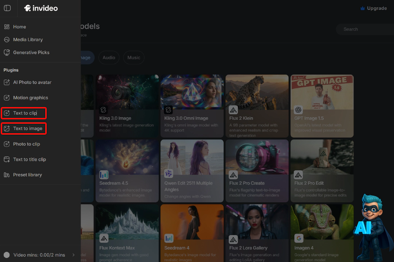
Task: Collapse the sidebar with the panel icon
Action: click(7, 8)
